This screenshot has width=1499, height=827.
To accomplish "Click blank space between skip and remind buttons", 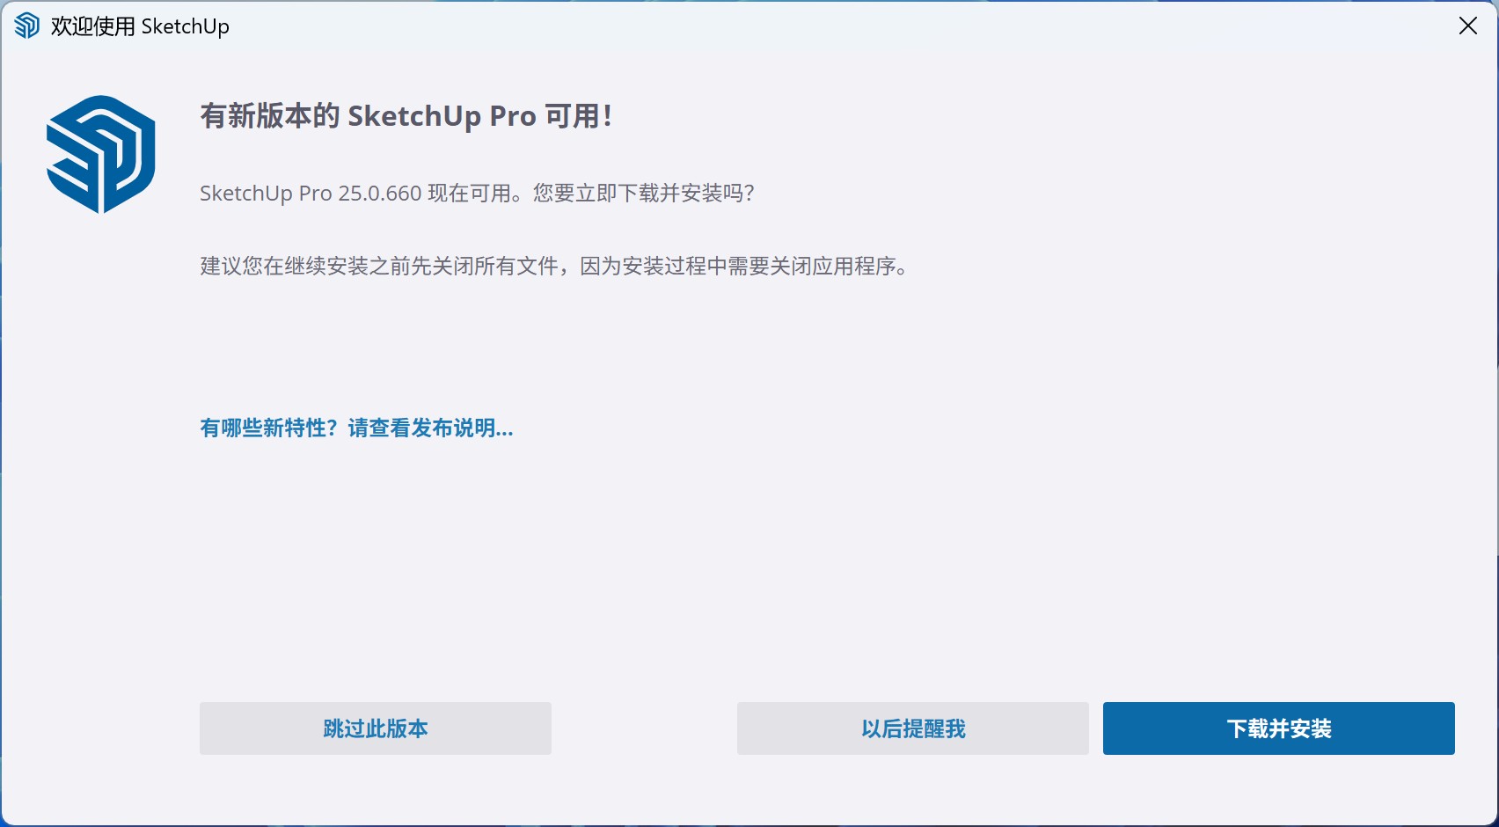I will 644,728.
